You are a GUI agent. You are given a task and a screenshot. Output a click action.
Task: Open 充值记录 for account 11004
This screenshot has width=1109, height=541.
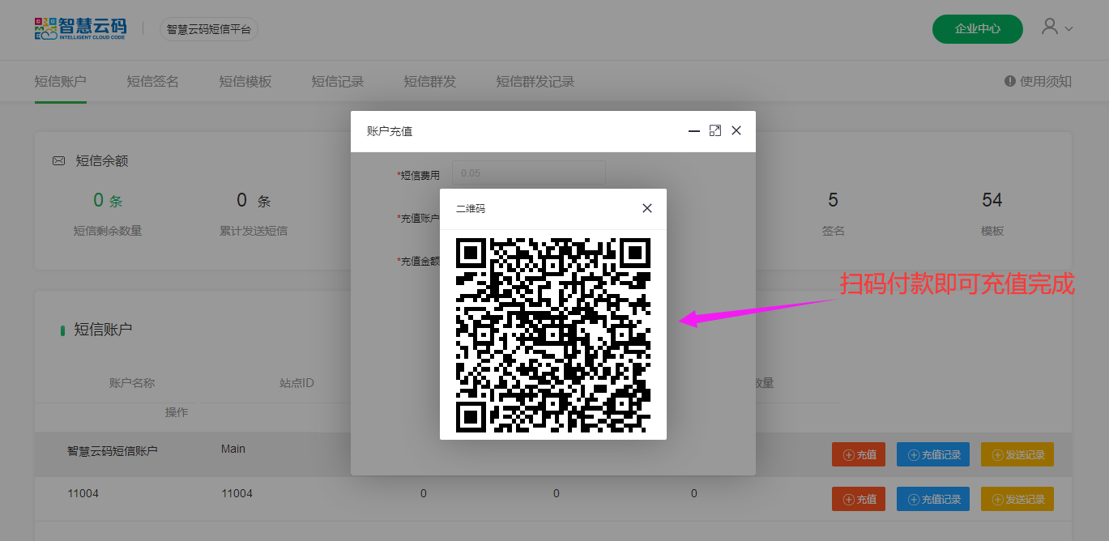coord(933,499)
